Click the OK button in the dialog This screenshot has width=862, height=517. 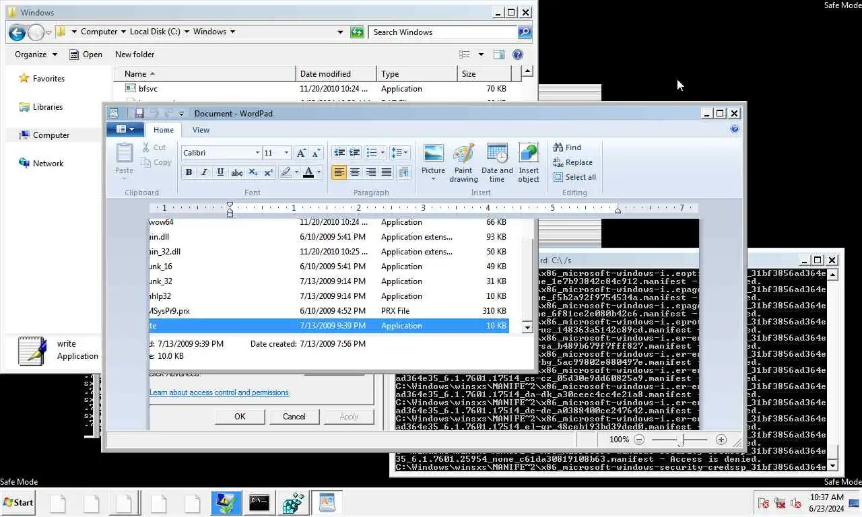[240, 417]
